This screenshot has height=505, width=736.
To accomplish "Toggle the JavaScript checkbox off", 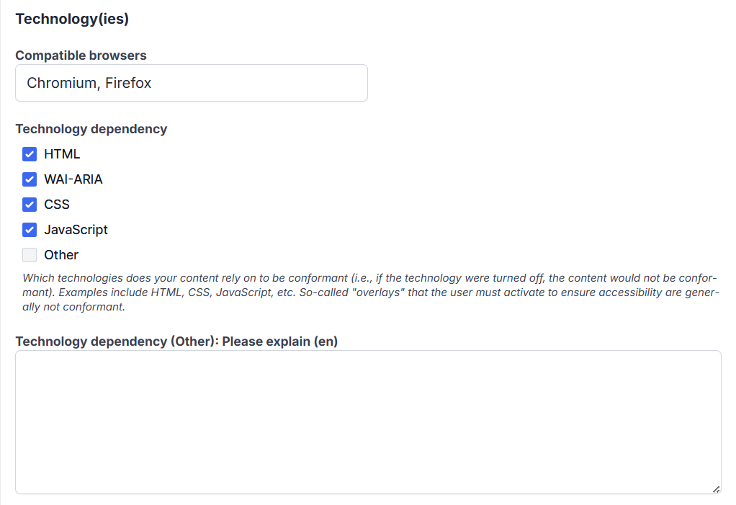I will pos(30,230).
